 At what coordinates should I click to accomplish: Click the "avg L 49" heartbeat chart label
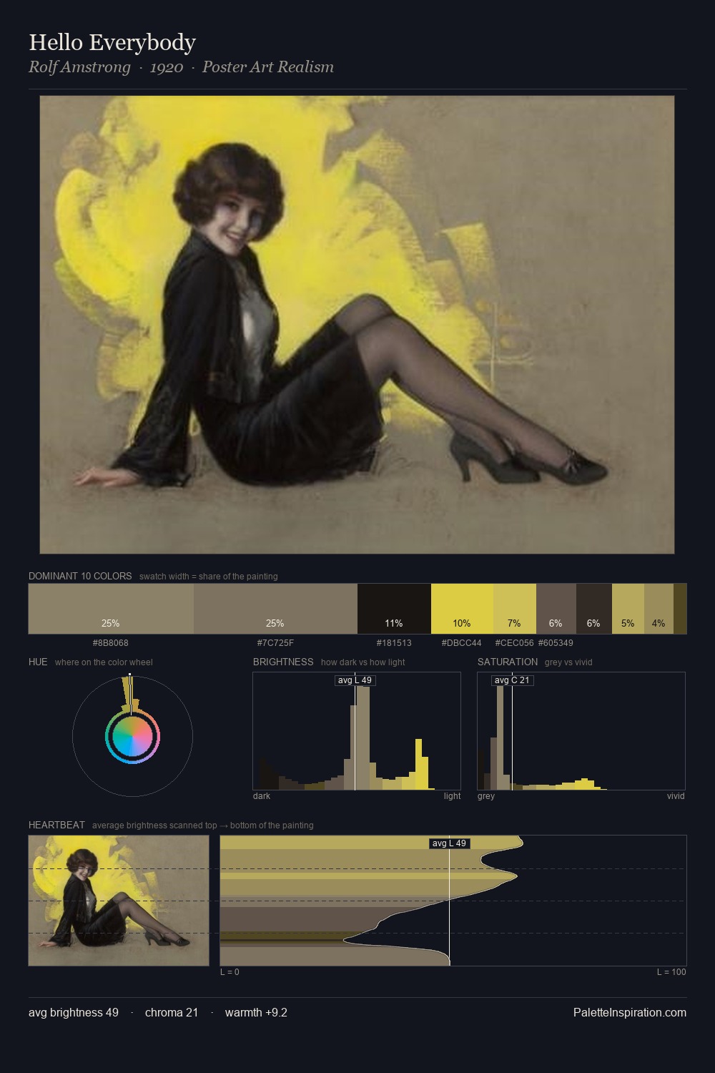(x=450, y=843)
